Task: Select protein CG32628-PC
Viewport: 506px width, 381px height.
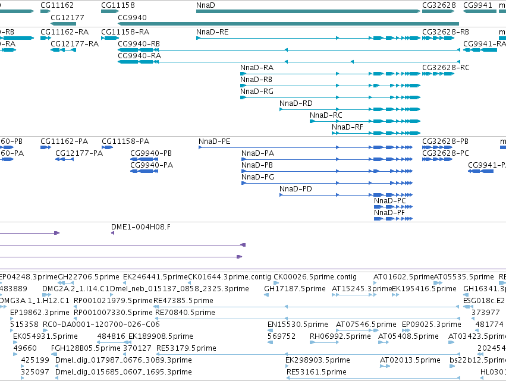Action: tap(437, 159)
